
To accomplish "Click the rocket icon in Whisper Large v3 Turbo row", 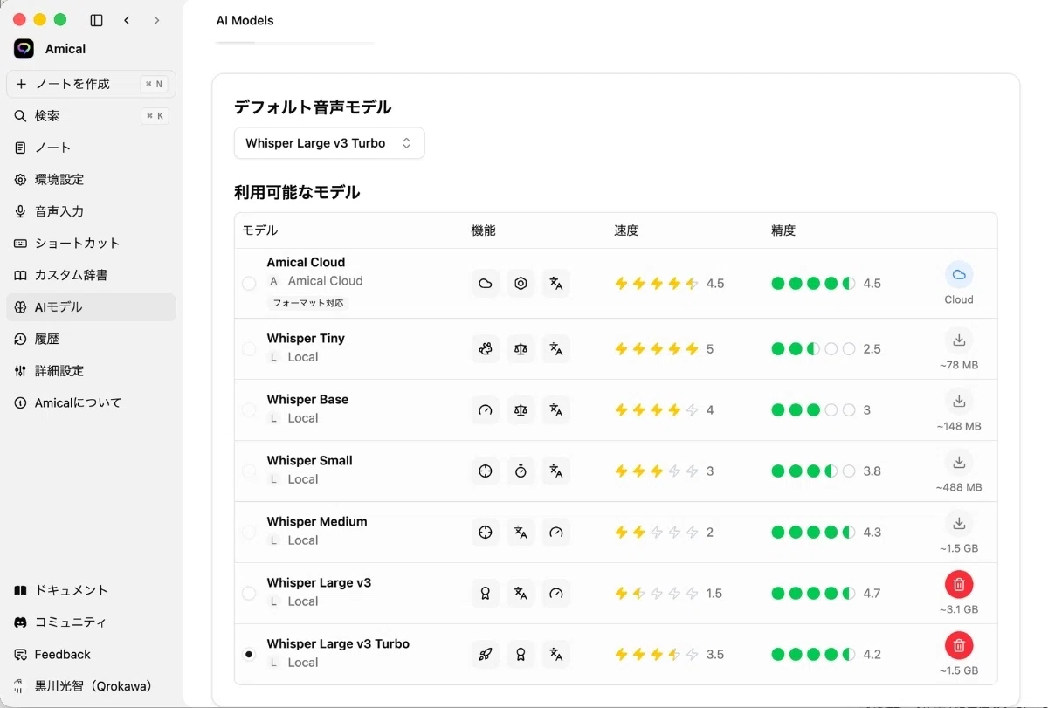I will (x=486, y=654).
